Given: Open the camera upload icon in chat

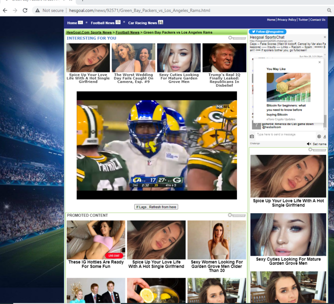Looking at the screenshot, I should click(252, 136).
